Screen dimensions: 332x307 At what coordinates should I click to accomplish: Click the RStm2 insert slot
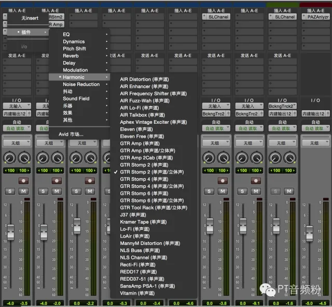pos(57,17)
